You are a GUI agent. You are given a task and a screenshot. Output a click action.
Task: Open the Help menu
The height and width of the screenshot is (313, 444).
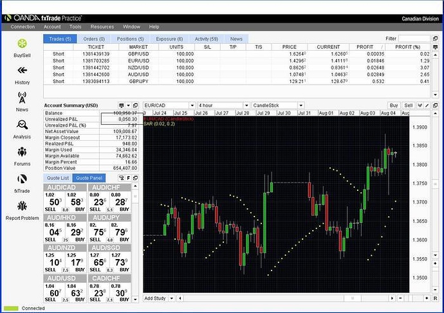point(154,27)
